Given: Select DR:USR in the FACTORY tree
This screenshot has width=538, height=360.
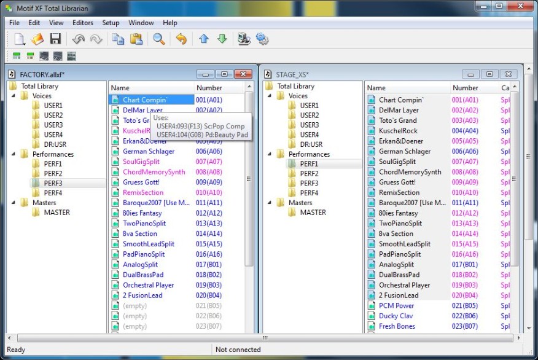Looking at the screenshot, I should pyautogui.click(x=55, y=144).
